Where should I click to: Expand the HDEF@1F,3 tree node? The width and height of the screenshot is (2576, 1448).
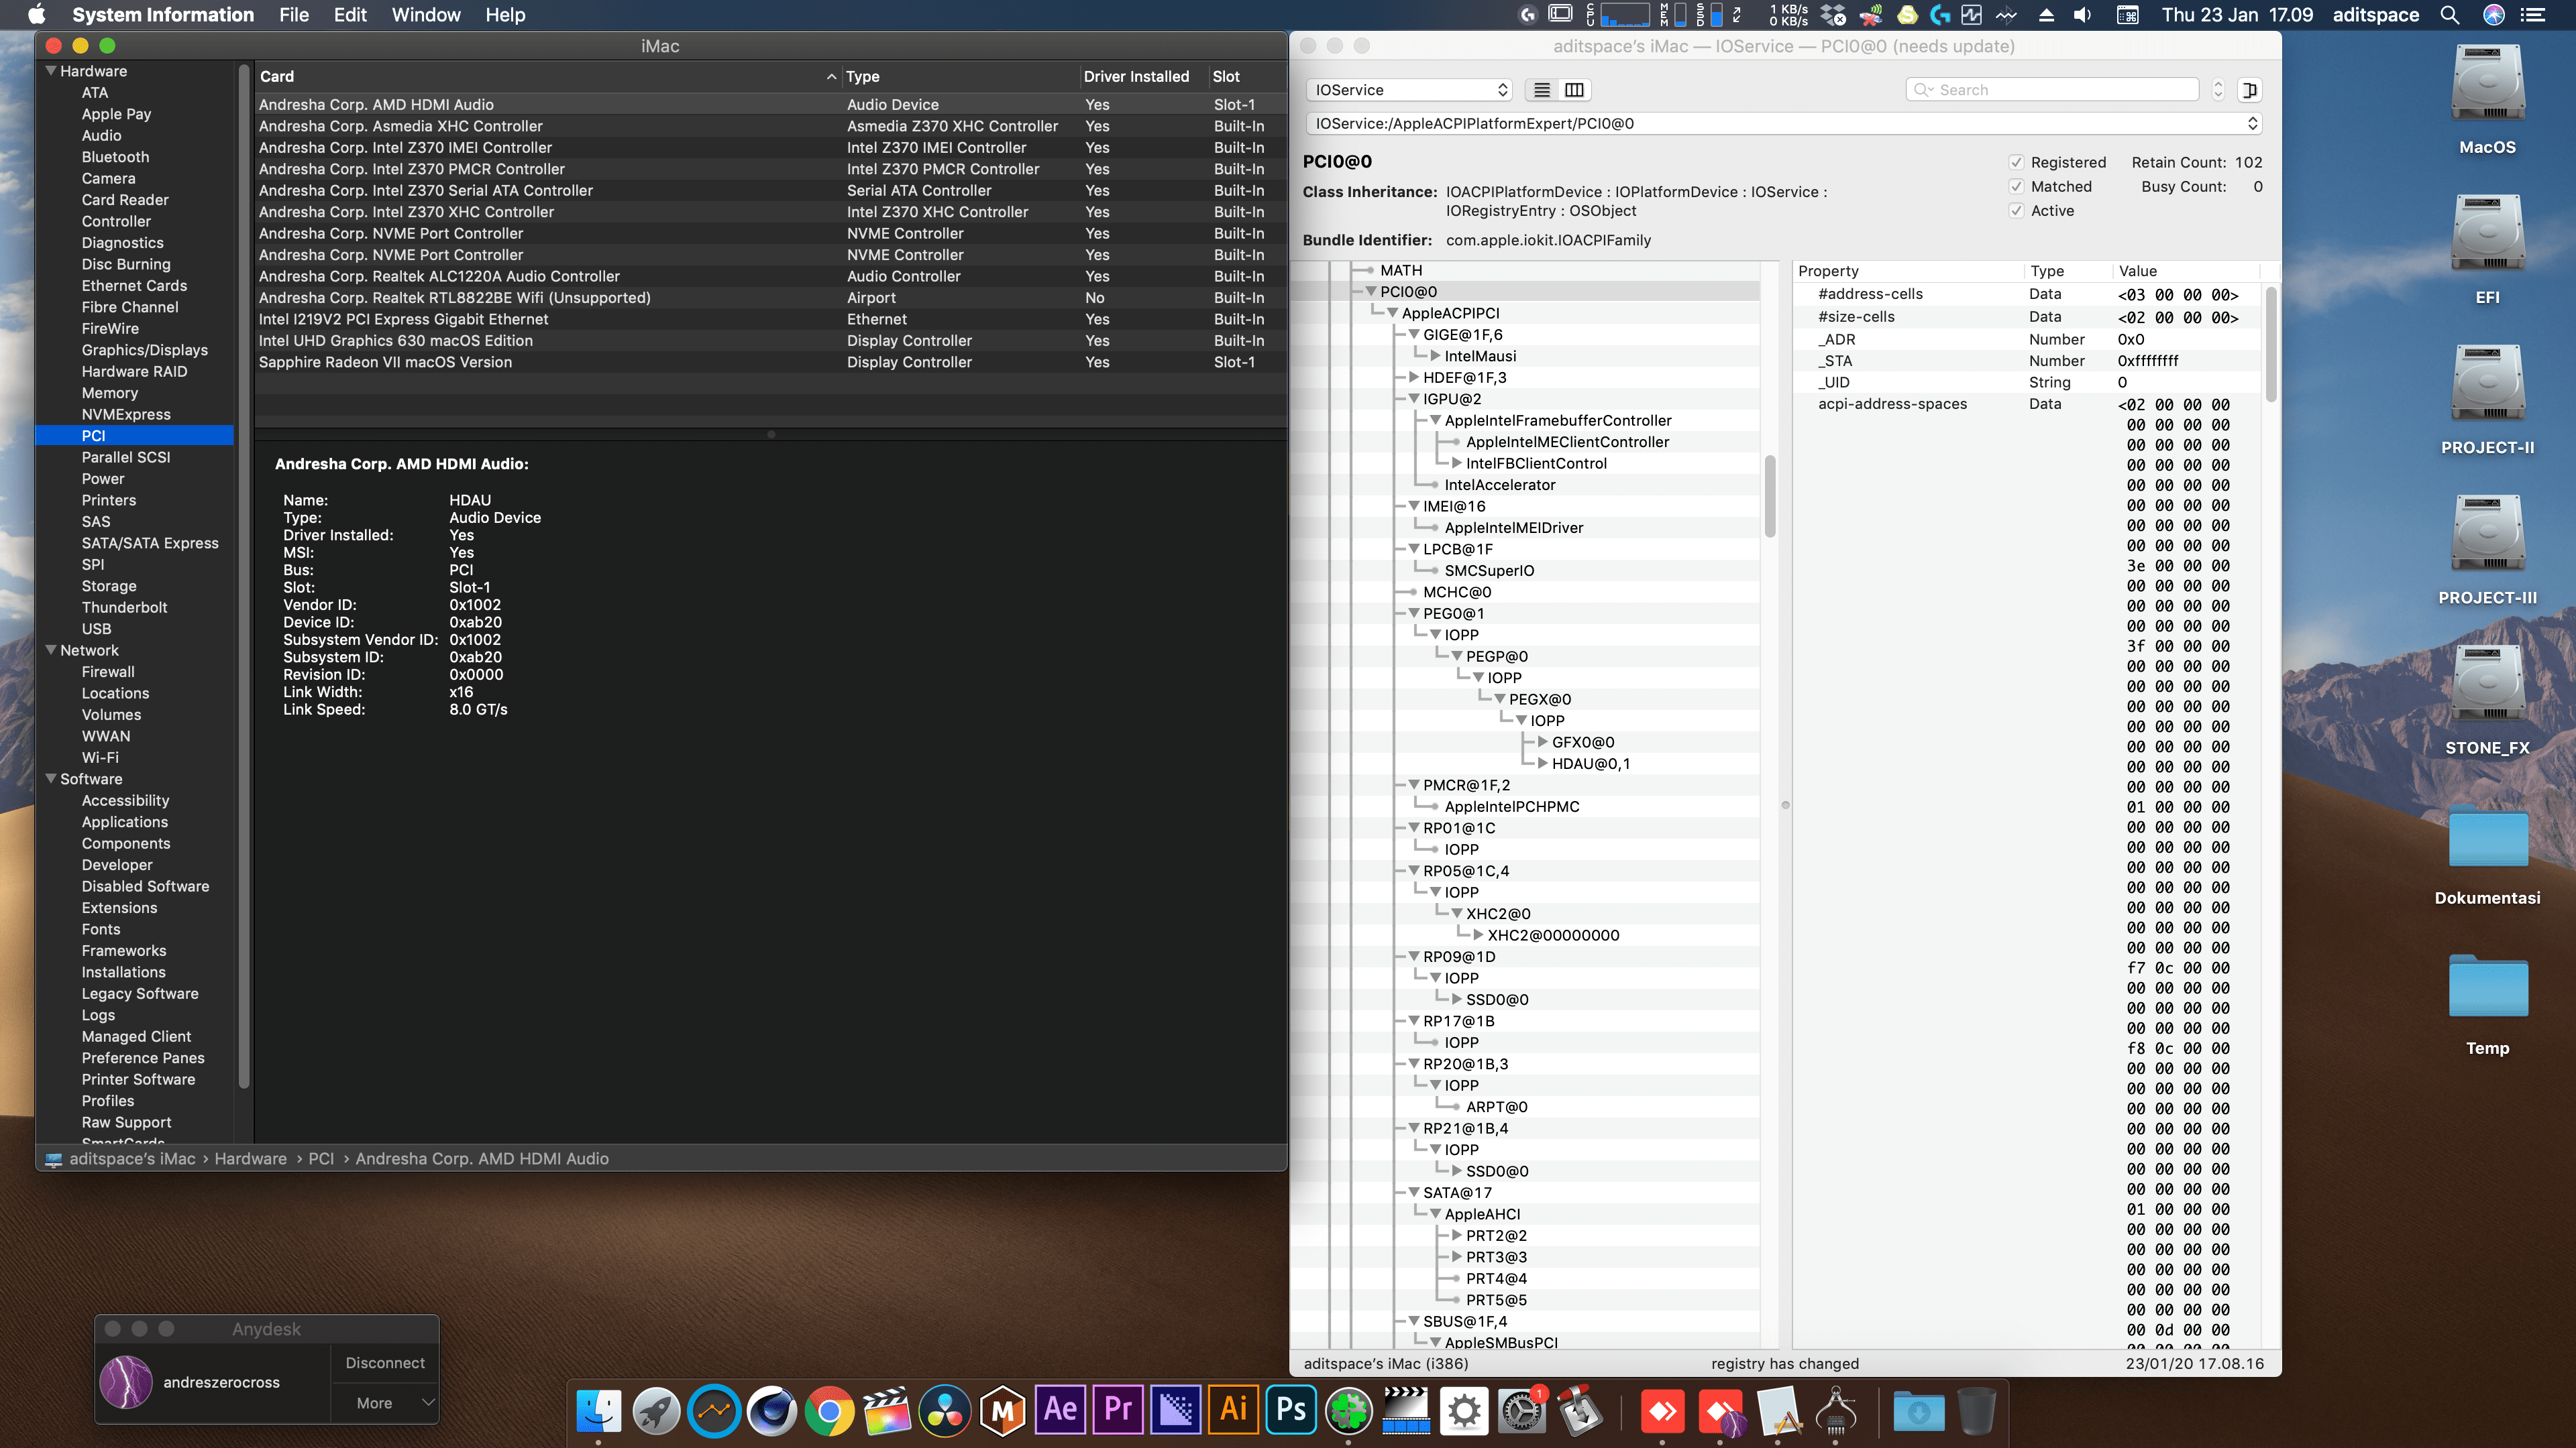(x=1414, y=377)
